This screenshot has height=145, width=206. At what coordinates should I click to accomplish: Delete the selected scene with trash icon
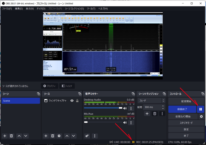(11, 136)
